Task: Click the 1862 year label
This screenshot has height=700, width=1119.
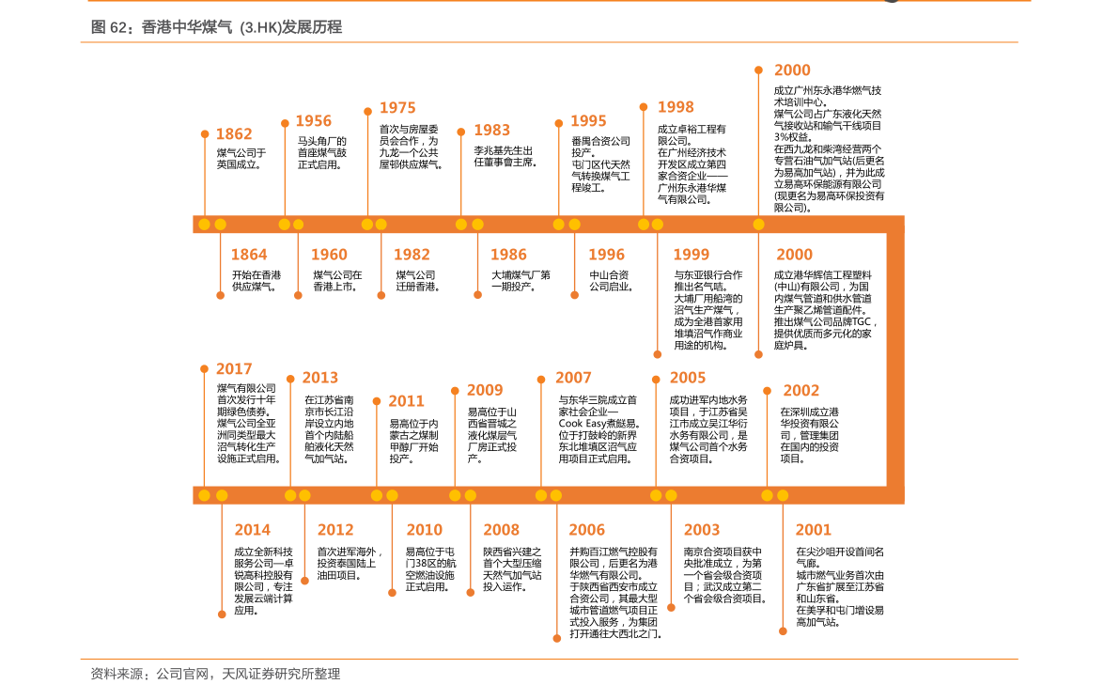Action: point(234,134)
